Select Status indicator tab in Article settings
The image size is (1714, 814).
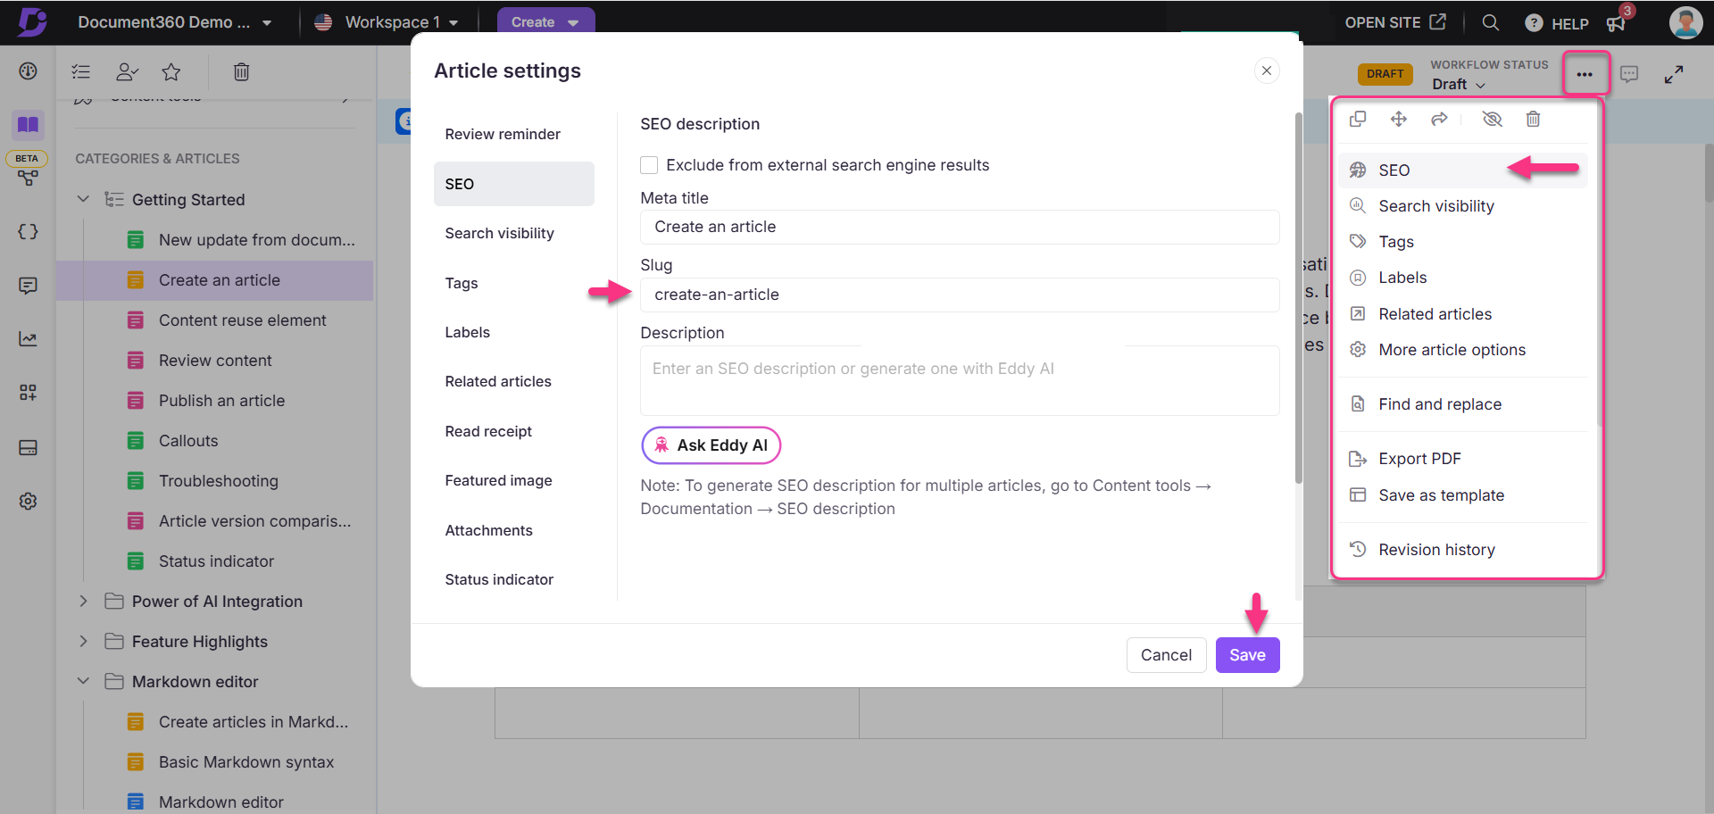499,579
